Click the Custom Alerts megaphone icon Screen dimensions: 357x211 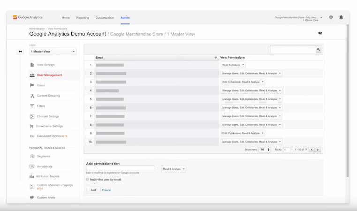point(32,197)
